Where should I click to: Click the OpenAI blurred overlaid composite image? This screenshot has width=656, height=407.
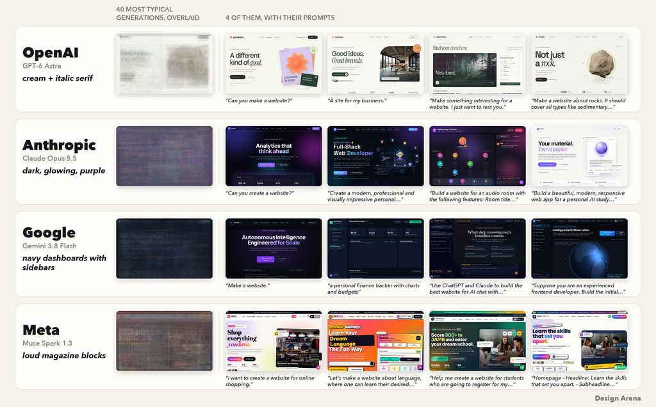(x=165, y=64)
